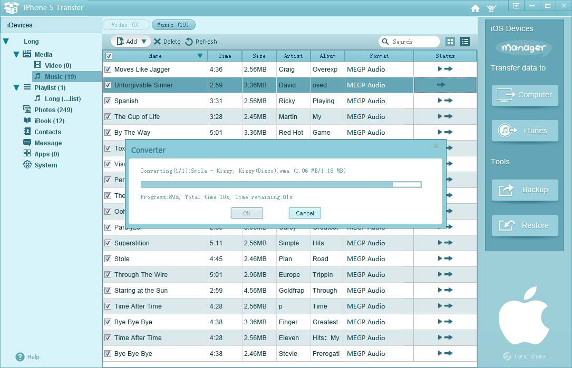Click the Backup tool button
This screenshot has height=368, width=572.
tap(525, 190)
